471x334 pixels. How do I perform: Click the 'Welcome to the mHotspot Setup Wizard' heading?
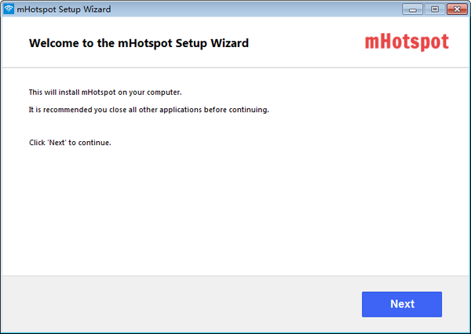click(x=138, y=43)
